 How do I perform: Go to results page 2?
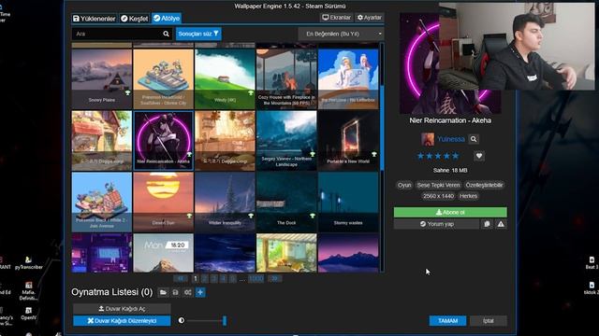[205, 278]
